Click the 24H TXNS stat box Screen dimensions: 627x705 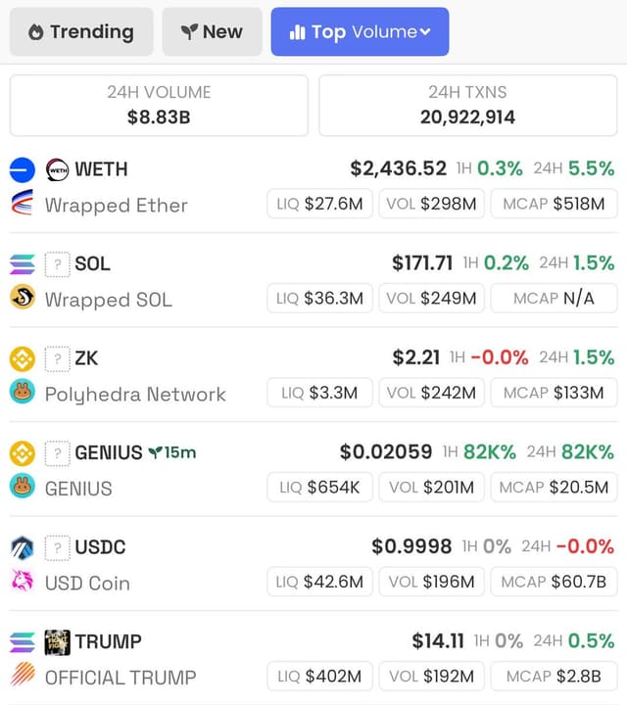coord(467,105)
